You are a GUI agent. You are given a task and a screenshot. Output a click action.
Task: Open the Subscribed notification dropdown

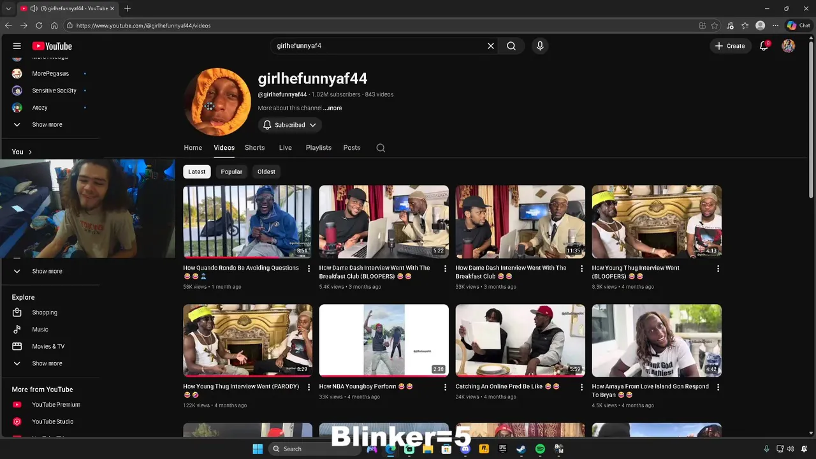pos(289,125)
